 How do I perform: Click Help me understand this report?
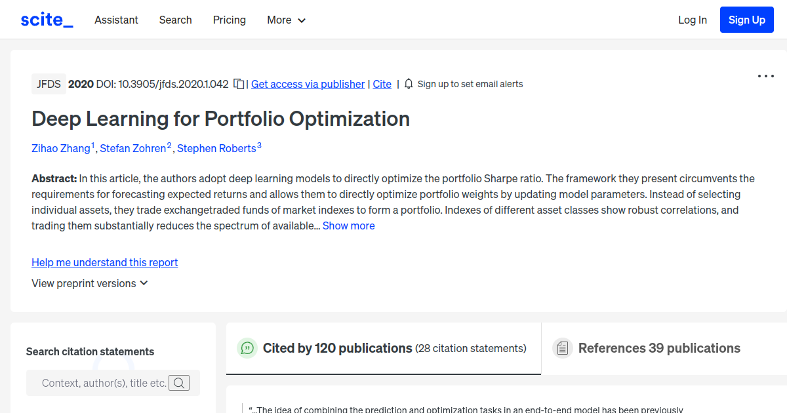pos(104,262)
